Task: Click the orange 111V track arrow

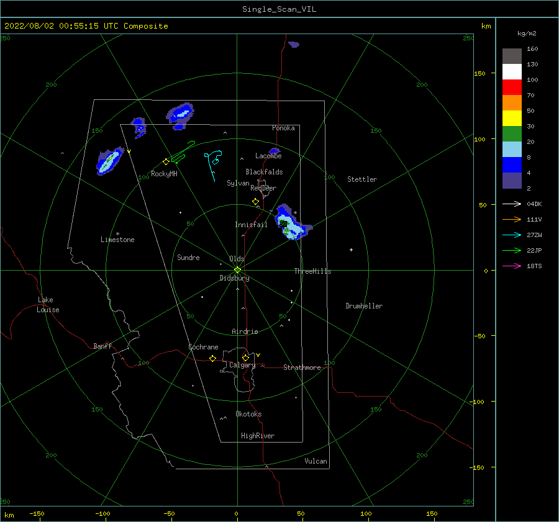Action: pos(512,220)
